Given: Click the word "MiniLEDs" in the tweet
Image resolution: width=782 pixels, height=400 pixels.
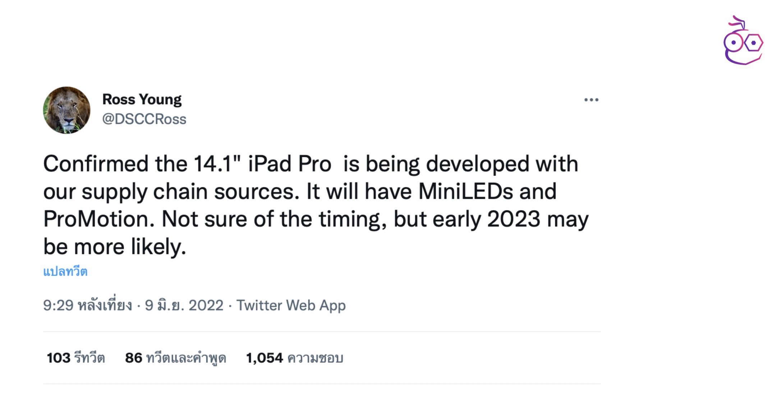Looking at the screenshot, I should click(465, 191).
